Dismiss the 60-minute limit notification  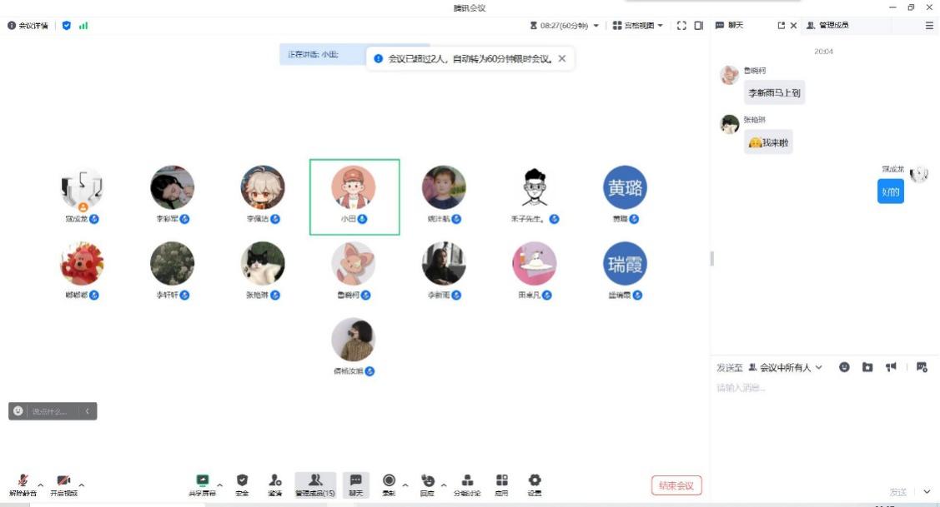coord(562,58)
